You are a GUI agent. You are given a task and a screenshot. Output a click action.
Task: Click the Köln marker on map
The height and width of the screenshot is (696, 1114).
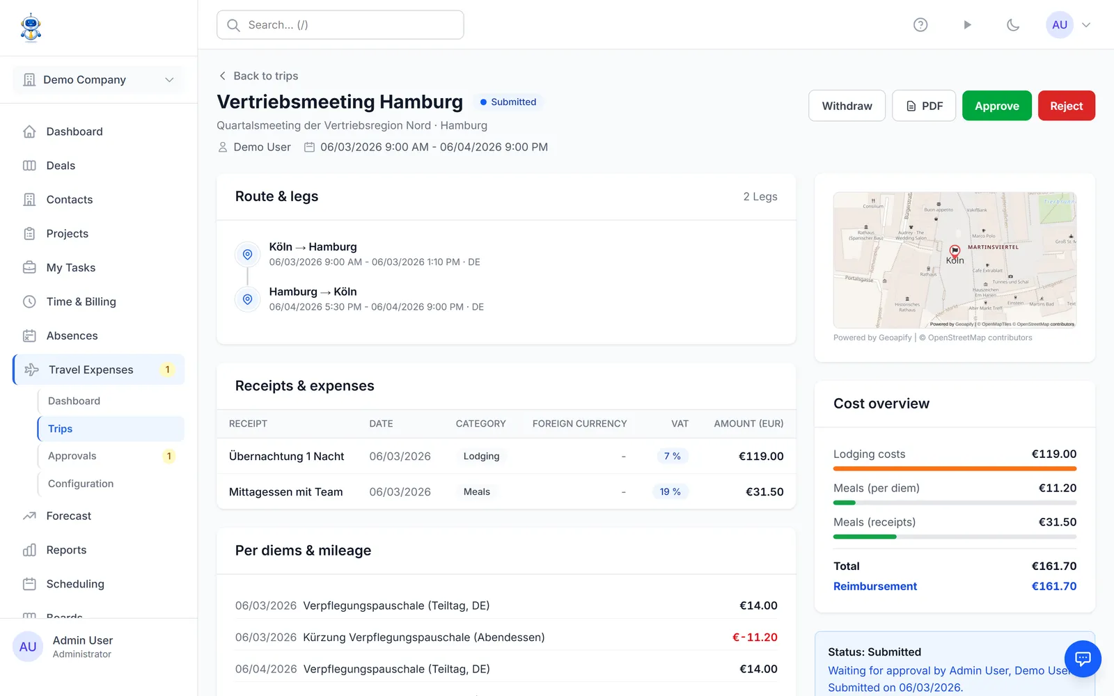pos(955,251)
